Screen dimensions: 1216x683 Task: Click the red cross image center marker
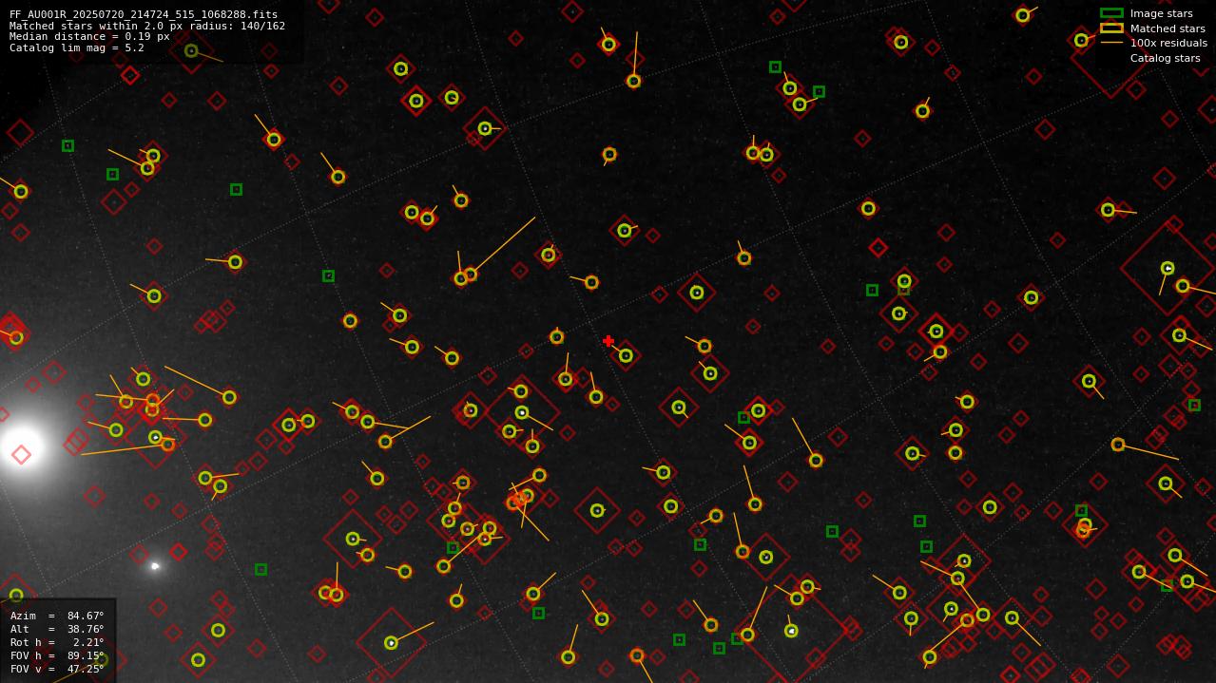608,341
